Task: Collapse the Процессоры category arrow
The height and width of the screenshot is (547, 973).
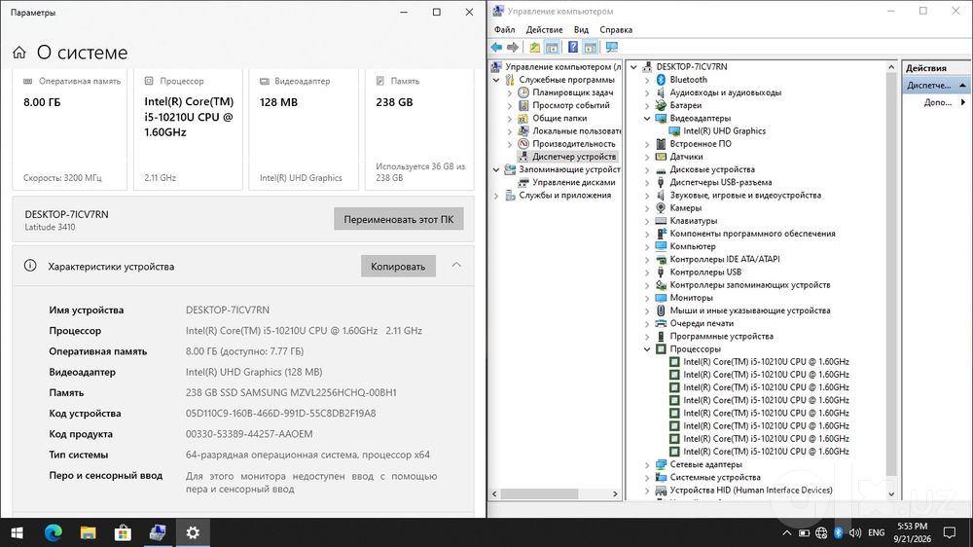Action: tap(647, 349)
